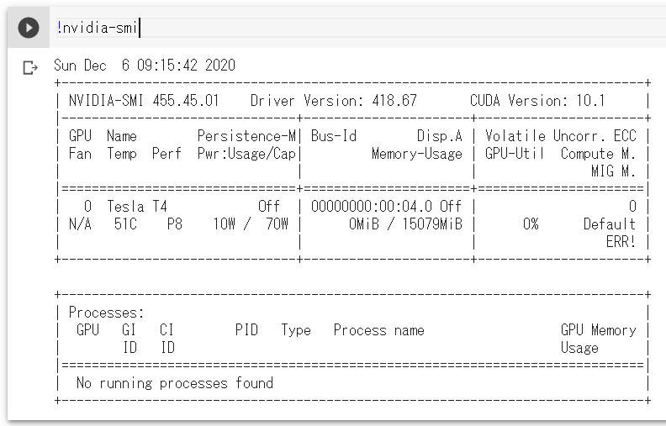Select the 'Driver Version: 418.67' text
The image size is (666, 426).
(334, 101)
